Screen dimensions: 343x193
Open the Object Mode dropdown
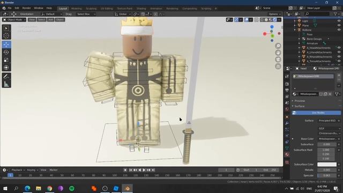(14, 20)
